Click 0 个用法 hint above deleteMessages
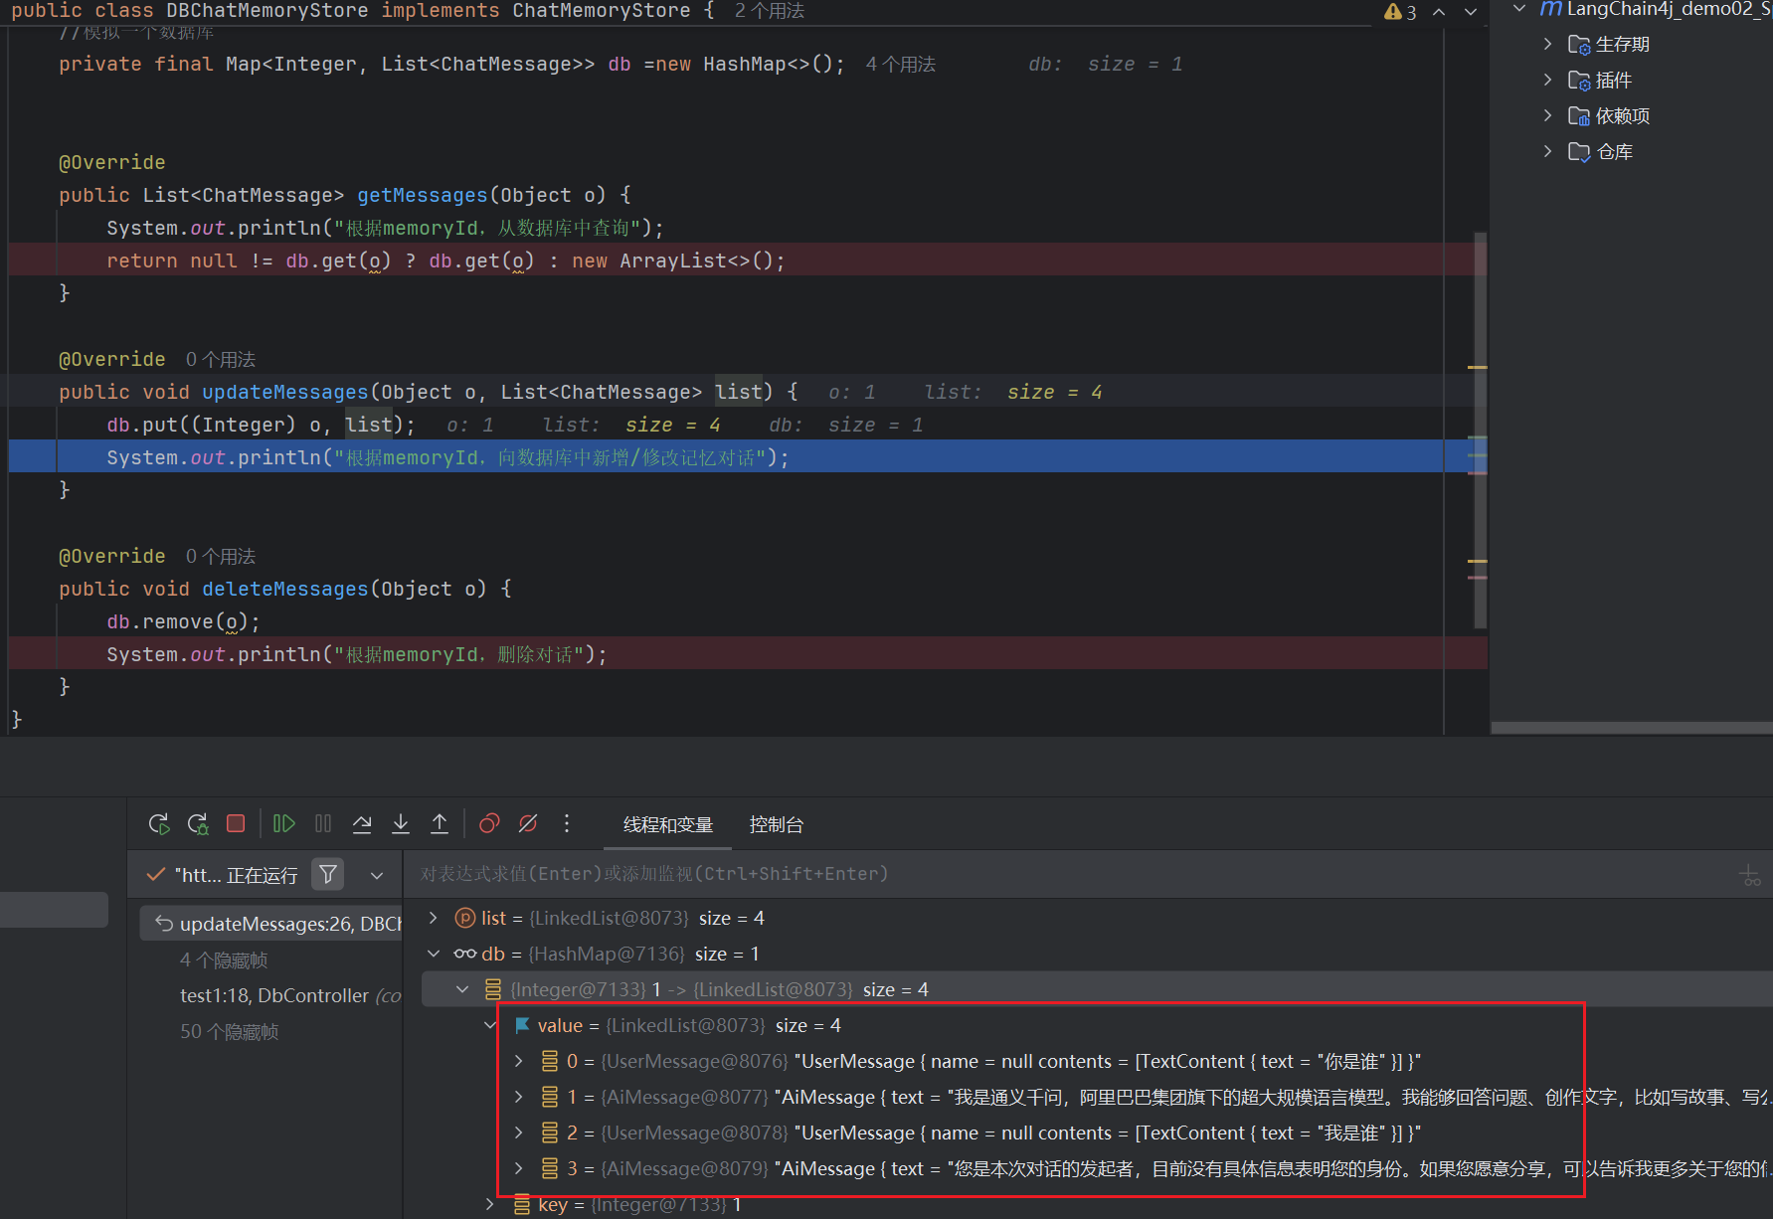 (221, 557)
